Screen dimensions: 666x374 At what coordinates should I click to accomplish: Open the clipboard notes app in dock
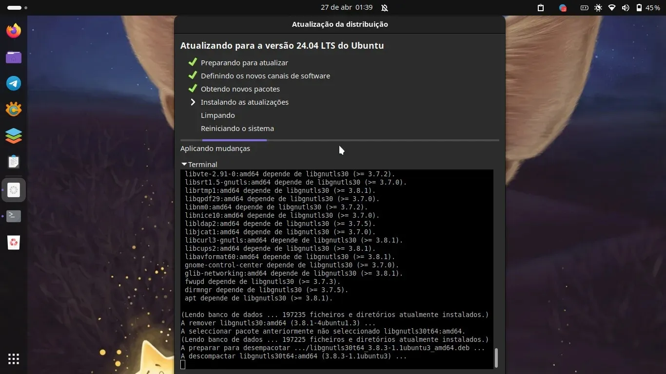coord(14,162)
